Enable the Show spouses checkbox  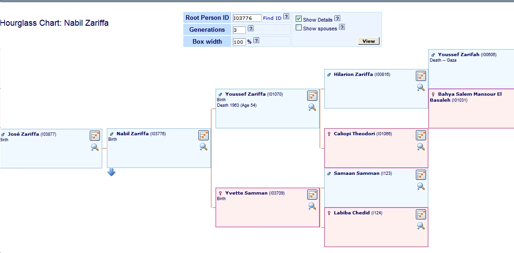(298, 28)
